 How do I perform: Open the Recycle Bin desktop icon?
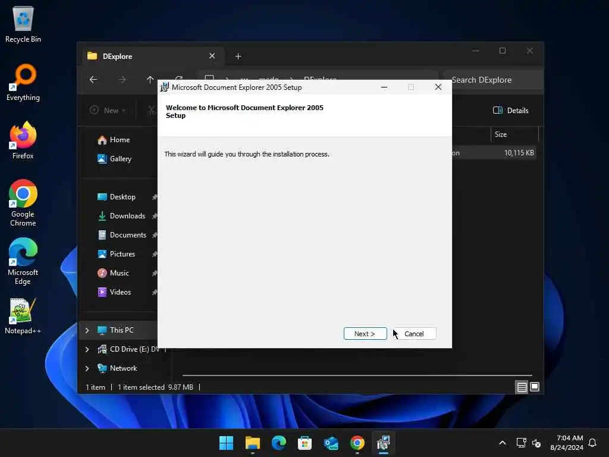click(23, 24)
